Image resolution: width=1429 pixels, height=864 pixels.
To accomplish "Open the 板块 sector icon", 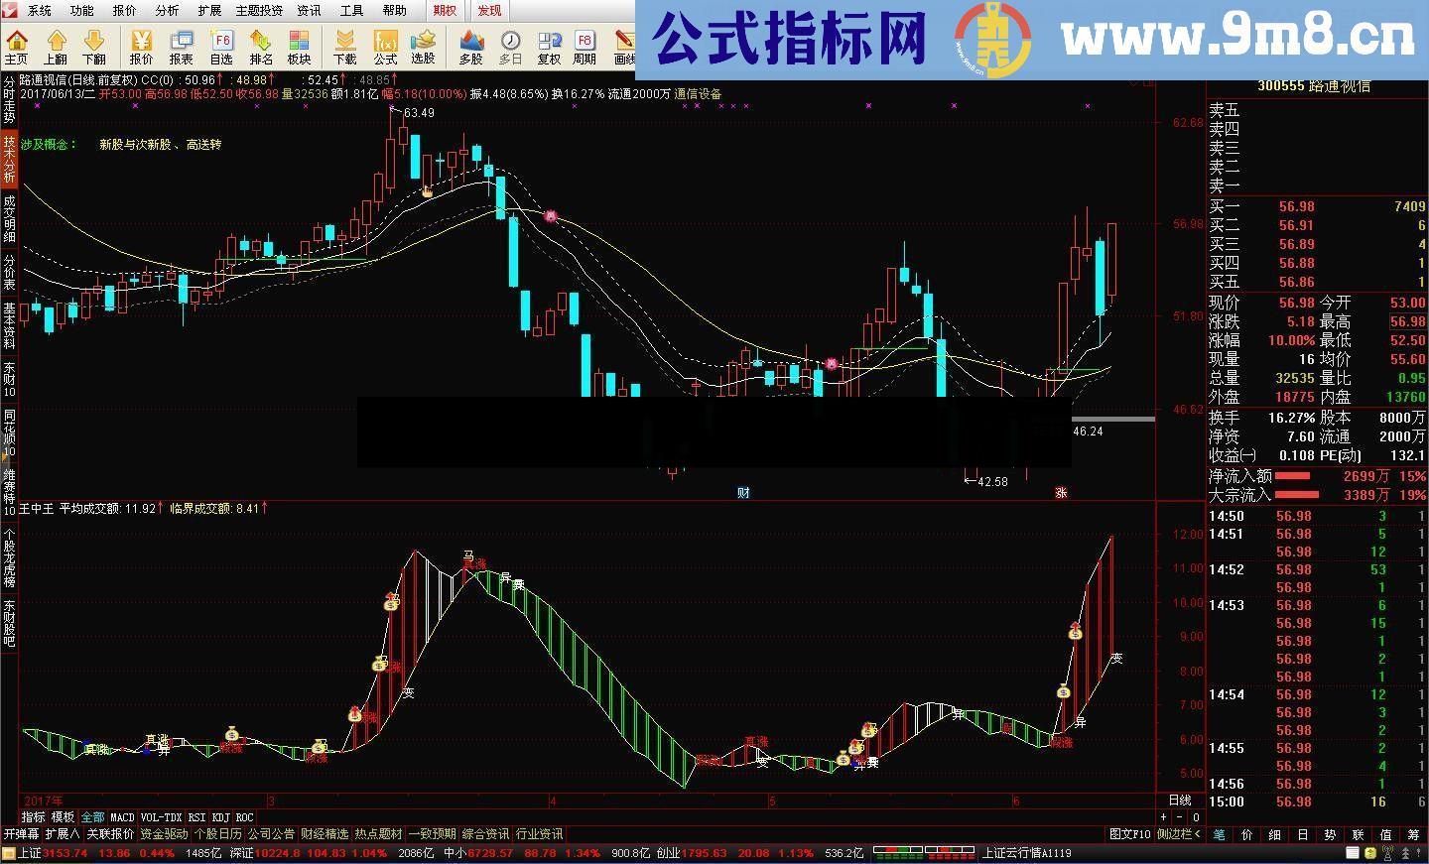I will 299,47.
